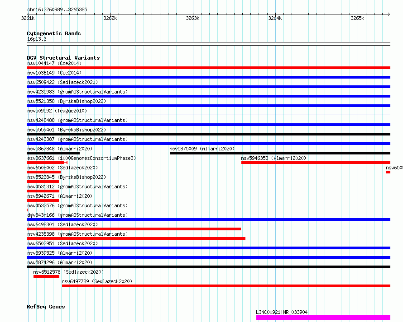Click the 16p13.3 band label

(x=37, y=39)
